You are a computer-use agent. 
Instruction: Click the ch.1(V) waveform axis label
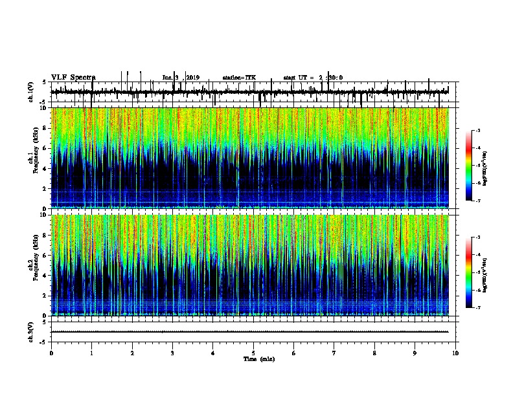(x=31, y=92)
